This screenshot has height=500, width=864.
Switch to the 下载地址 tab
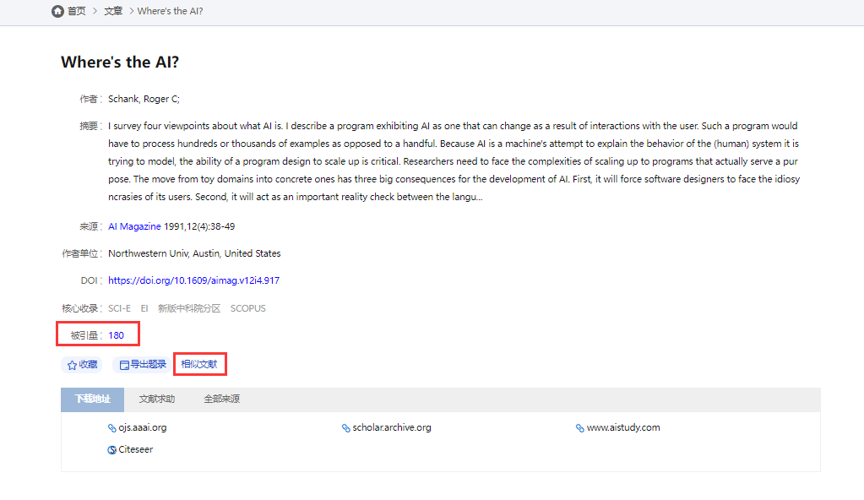[x=92, y=399]
